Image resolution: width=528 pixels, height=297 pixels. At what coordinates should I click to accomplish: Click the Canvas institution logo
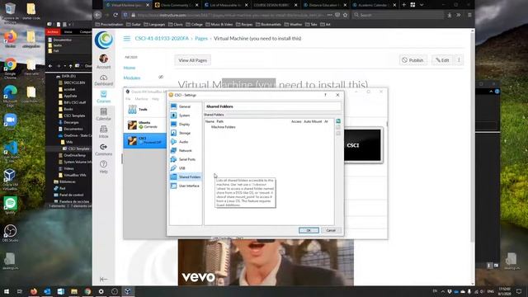[x=104, y=40]
